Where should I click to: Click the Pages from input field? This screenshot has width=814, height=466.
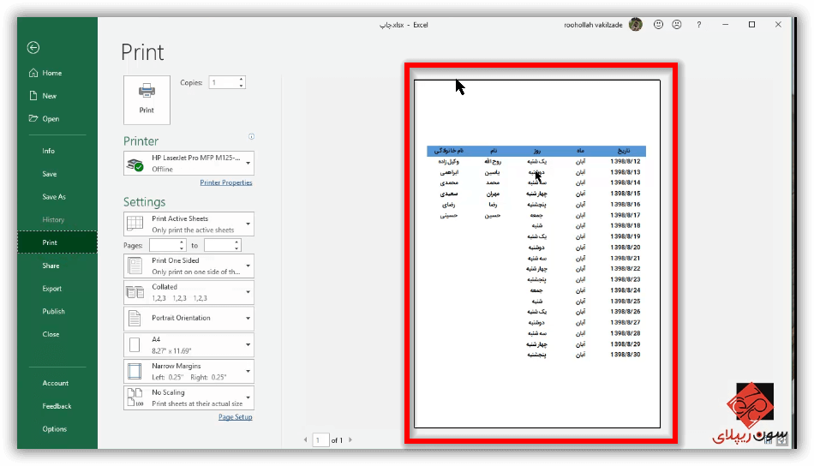tap(167, 246)
